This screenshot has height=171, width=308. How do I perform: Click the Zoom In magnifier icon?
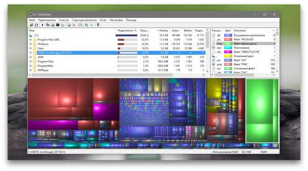click(x=86, y=25)
